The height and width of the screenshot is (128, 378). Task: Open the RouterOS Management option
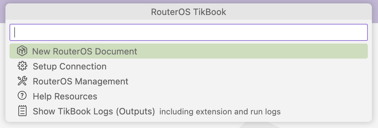189,81
